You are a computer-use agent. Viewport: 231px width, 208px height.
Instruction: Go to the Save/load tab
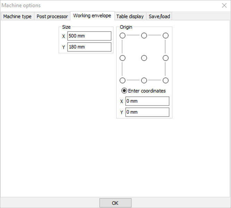tap(159, 16)
